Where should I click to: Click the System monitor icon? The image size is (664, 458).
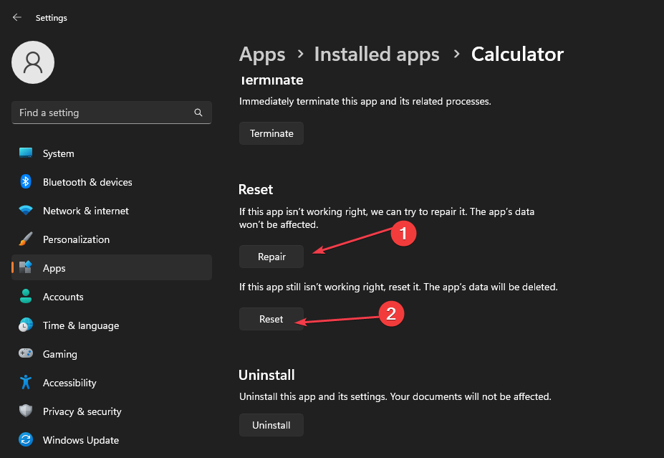(x=26, y=153)
